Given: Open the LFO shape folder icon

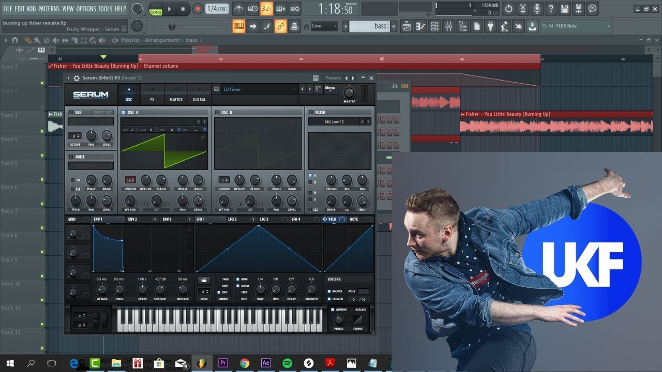Looking at the screenshot, I should click(204, 280).
